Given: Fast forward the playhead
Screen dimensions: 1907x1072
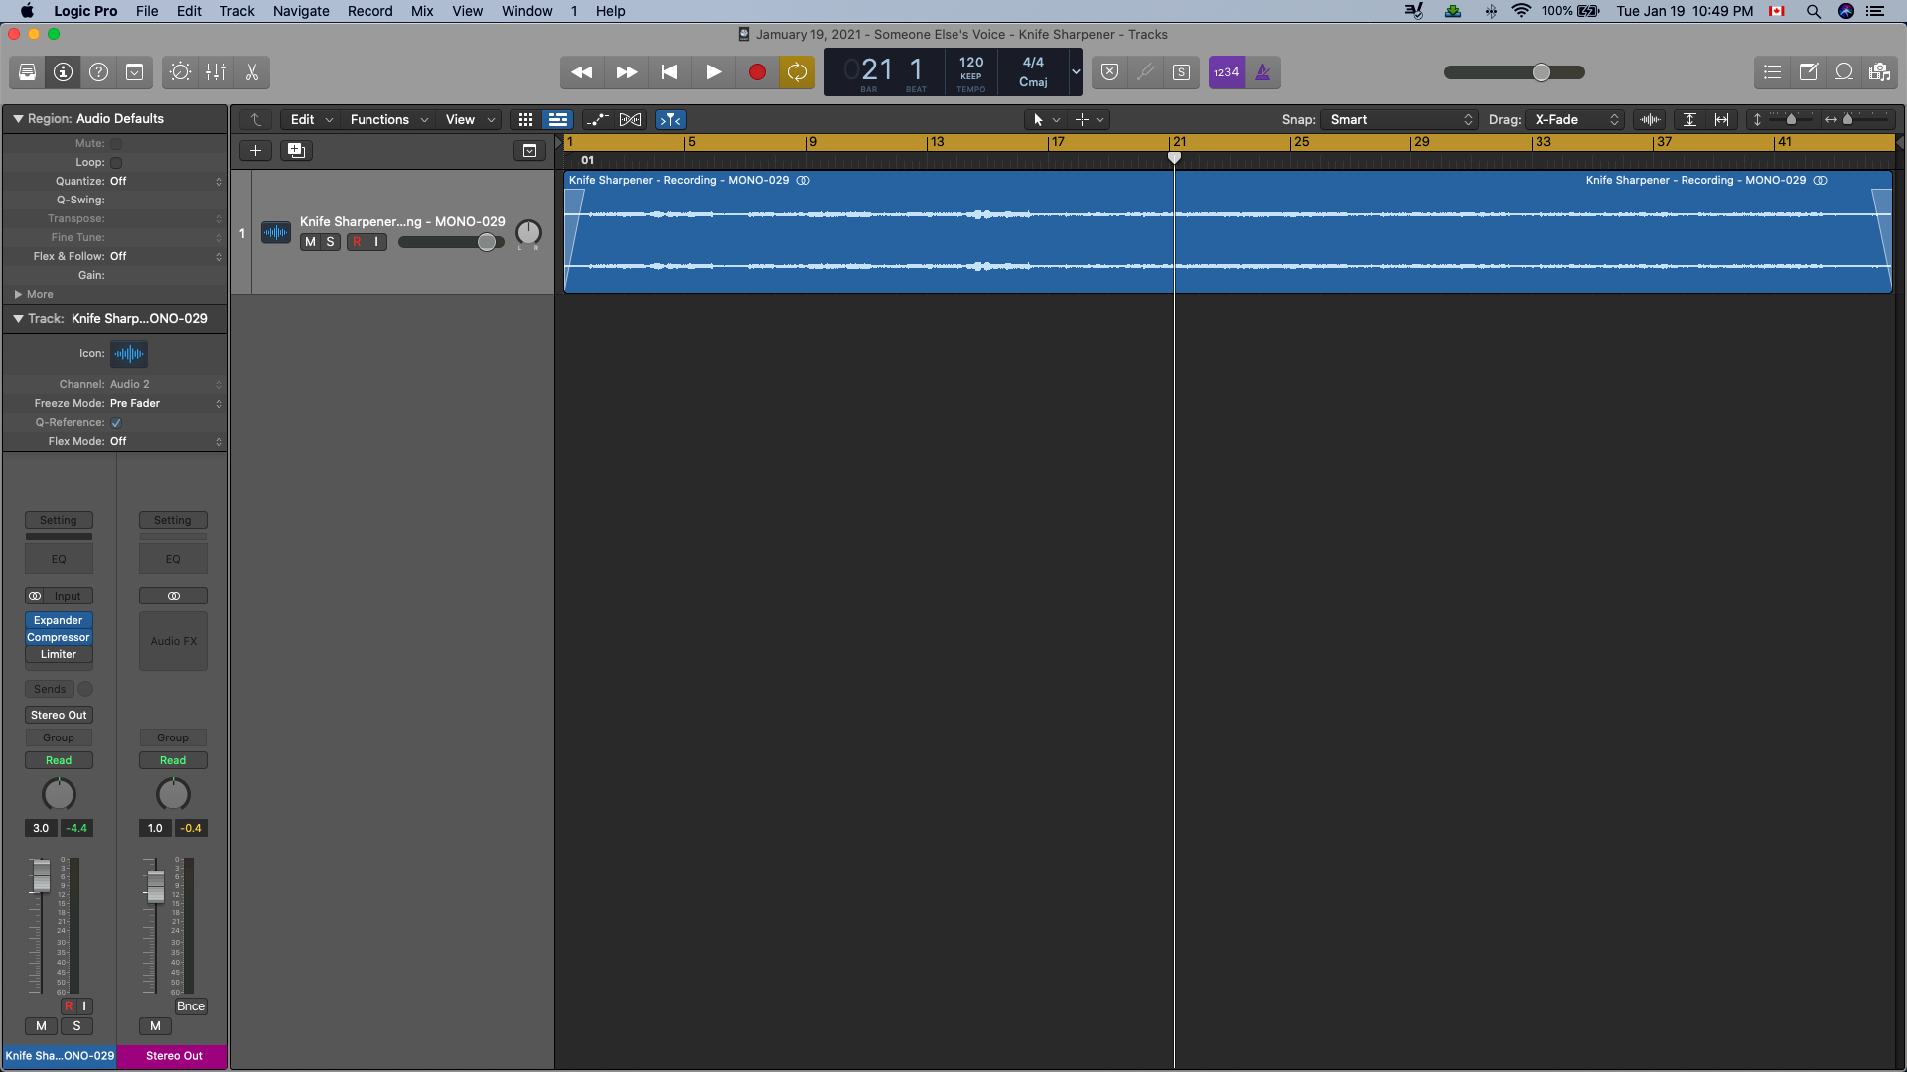Looking at the screenshot, I should tap(626, 72).
